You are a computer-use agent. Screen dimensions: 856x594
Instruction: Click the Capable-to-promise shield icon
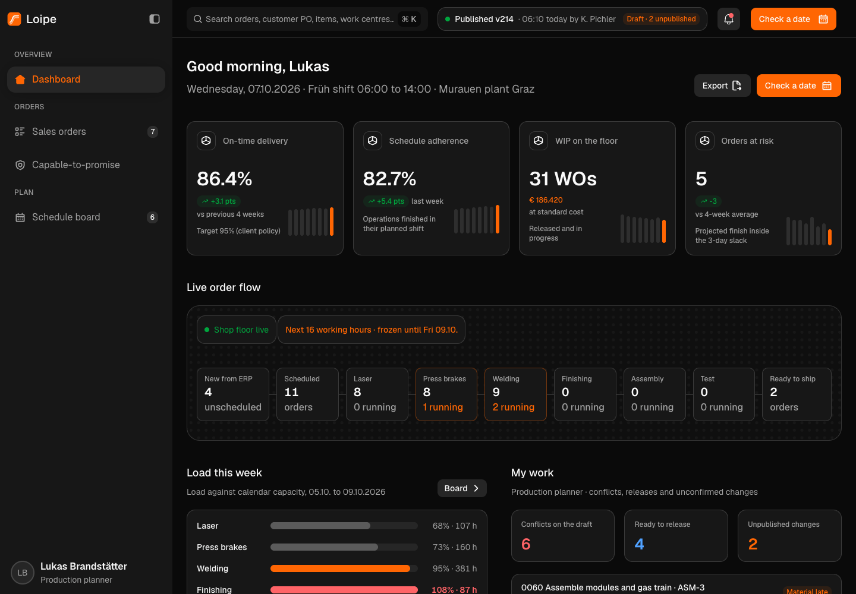click(20, 165)
